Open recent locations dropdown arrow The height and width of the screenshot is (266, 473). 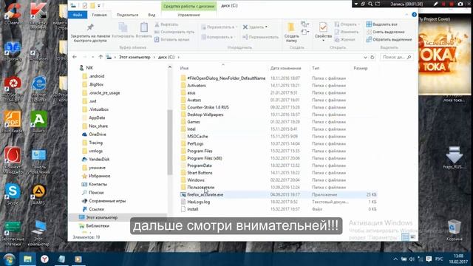tap(92, 57)
